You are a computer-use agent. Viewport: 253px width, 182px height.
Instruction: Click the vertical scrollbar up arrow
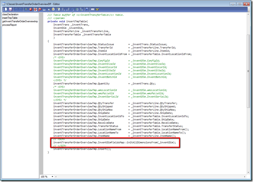click(247, 14)
